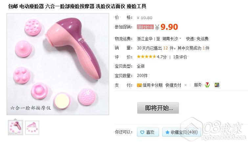
Task: Open the 1条评价 reviews link
Action: pos(180,57)
